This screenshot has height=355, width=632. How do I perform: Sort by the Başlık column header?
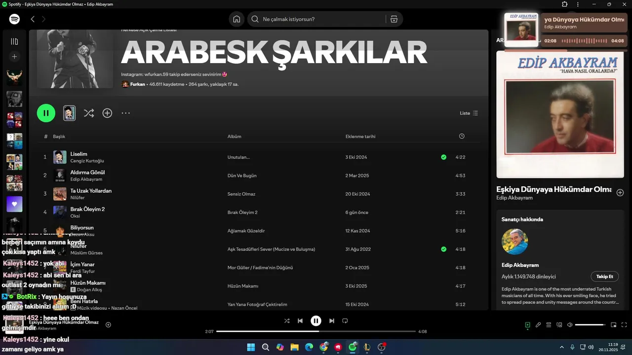tap(59, 137)
